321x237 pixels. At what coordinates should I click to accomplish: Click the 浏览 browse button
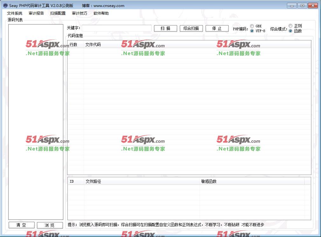pyautogui.click(x=50, y=225)
